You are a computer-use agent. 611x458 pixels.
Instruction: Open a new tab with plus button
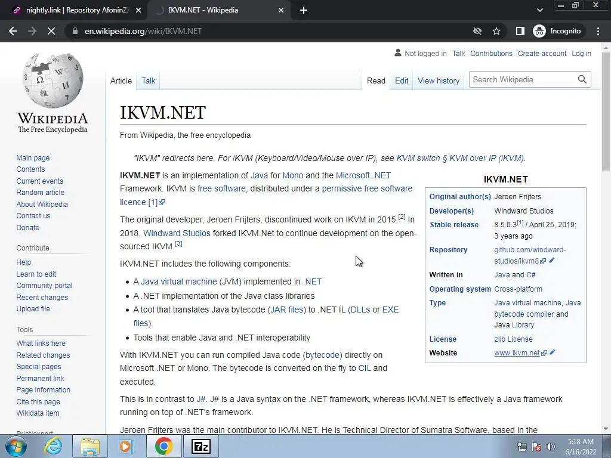(x=304, y=11)
